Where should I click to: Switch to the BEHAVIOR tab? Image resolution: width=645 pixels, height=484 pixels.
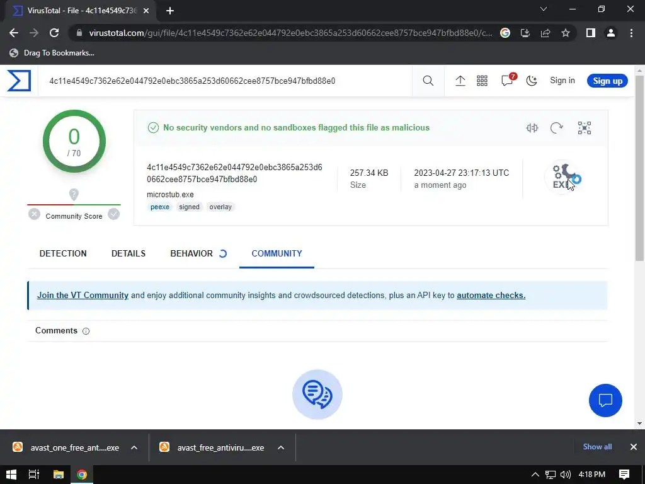[191, 253]
